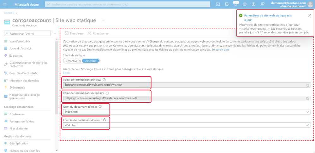Screen dimensions: 315x153
Task: Click the primary endpoint URL field
Action: click(187, 85)
